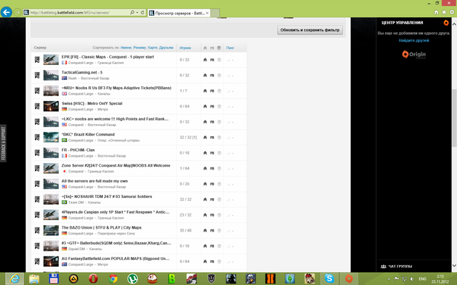Select 'The BAZO Union | STFU & PLAY' server
This screenshot has height=285, width=457.
pyautogui.click(x=101, y=227)
